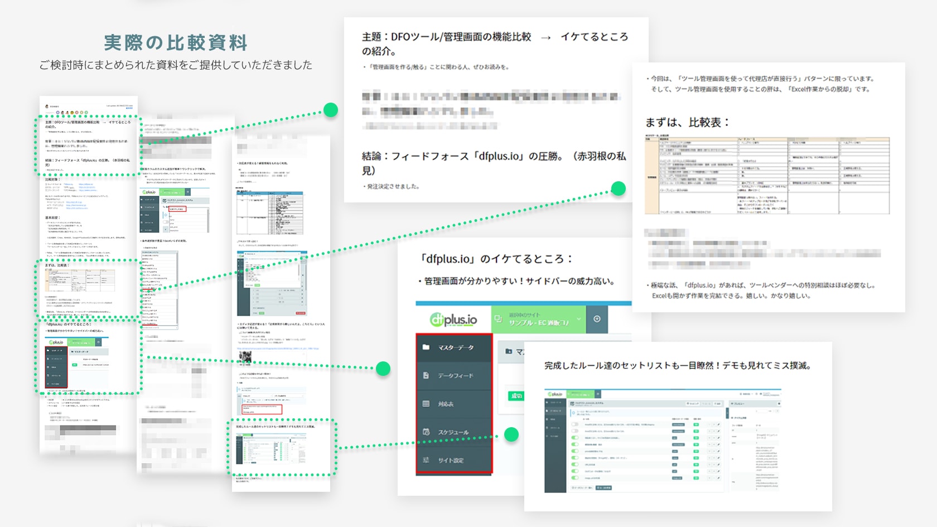Select スケジュール in the dark sidebar

click(454, 432)
